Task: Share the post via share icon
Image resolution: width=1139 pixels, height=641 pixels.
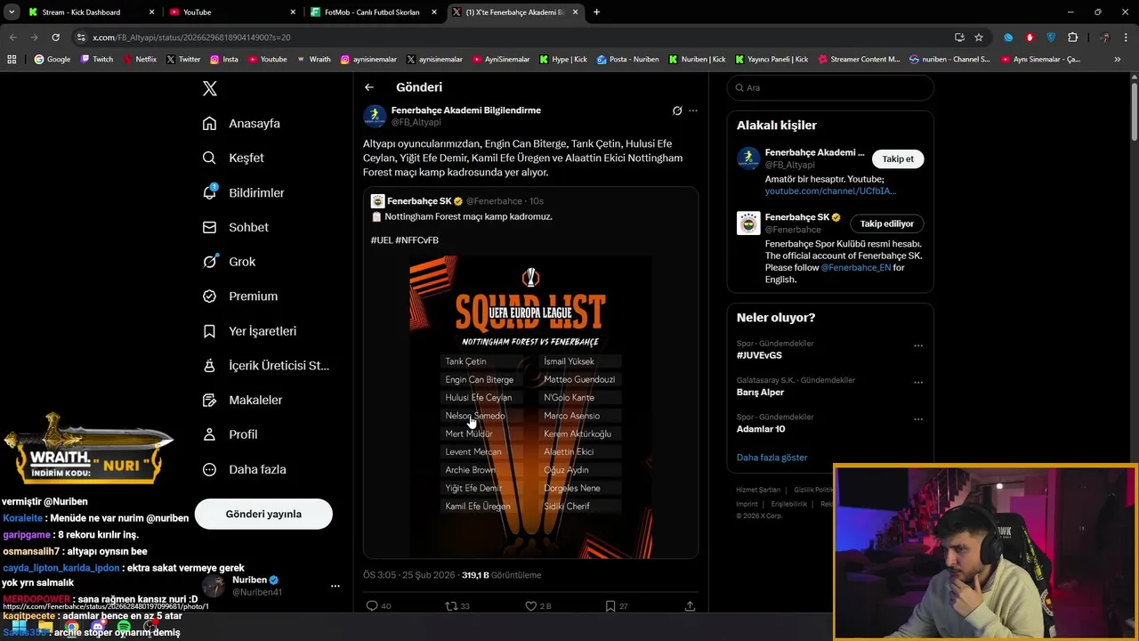Action: pyautogui.click(x=690, y=606)
